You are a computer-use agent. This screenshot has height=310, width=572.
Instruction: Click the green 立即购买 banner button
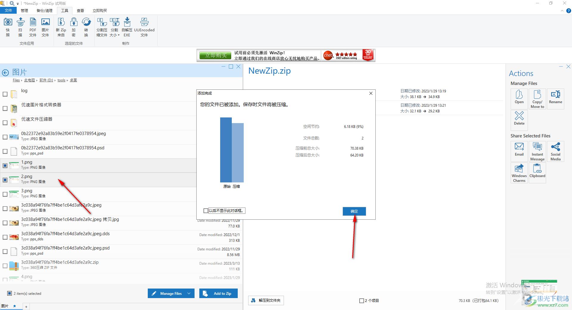tap(216, 55)
